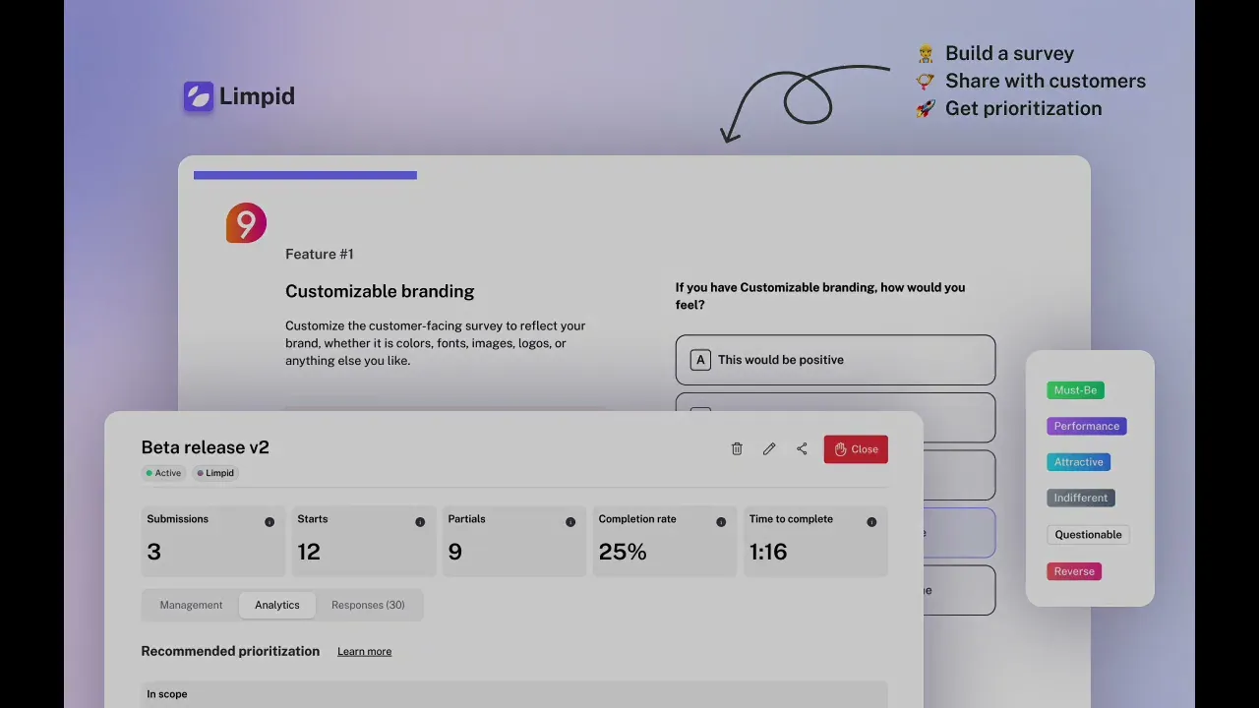Image resolution: width=1259 pixels, height=708 pixels.
Task: Click the Customizable branding heading
Action: click(x=380, y=291)
